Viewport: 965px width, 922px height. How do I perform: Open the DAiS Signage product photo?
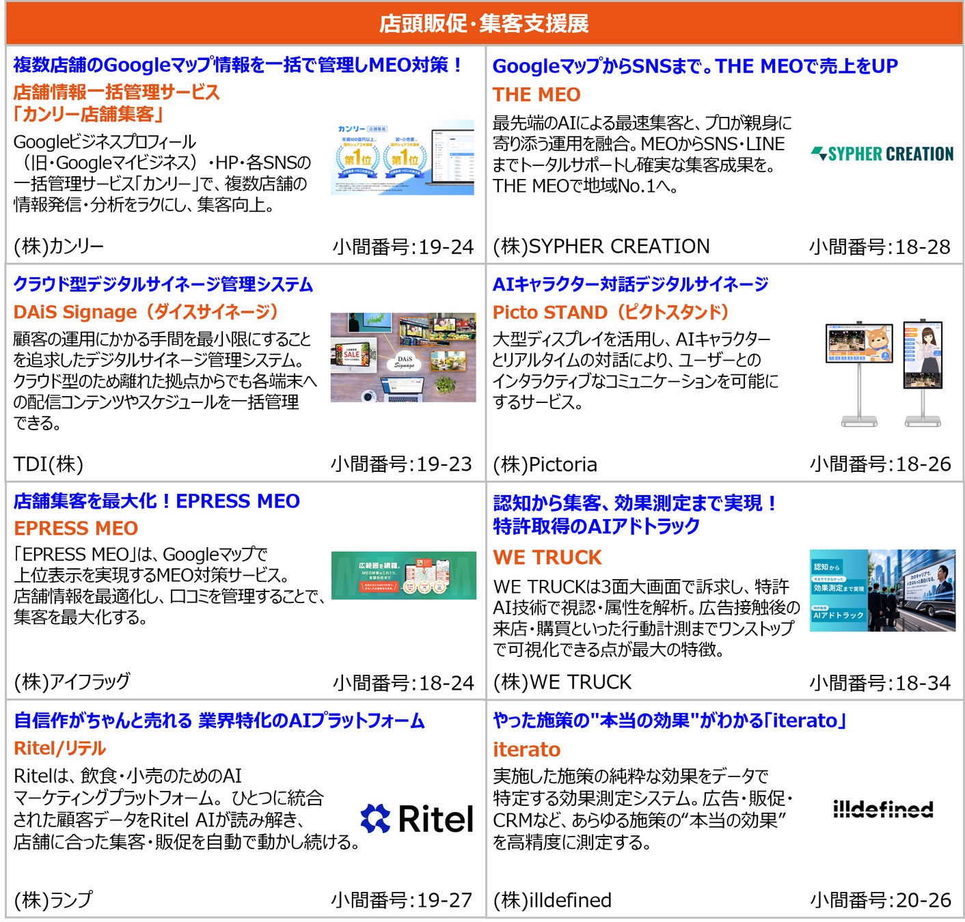pos(403,357)
